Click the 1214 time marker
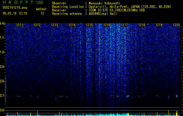Screen dimensions: 183x116 pos(72,25)
